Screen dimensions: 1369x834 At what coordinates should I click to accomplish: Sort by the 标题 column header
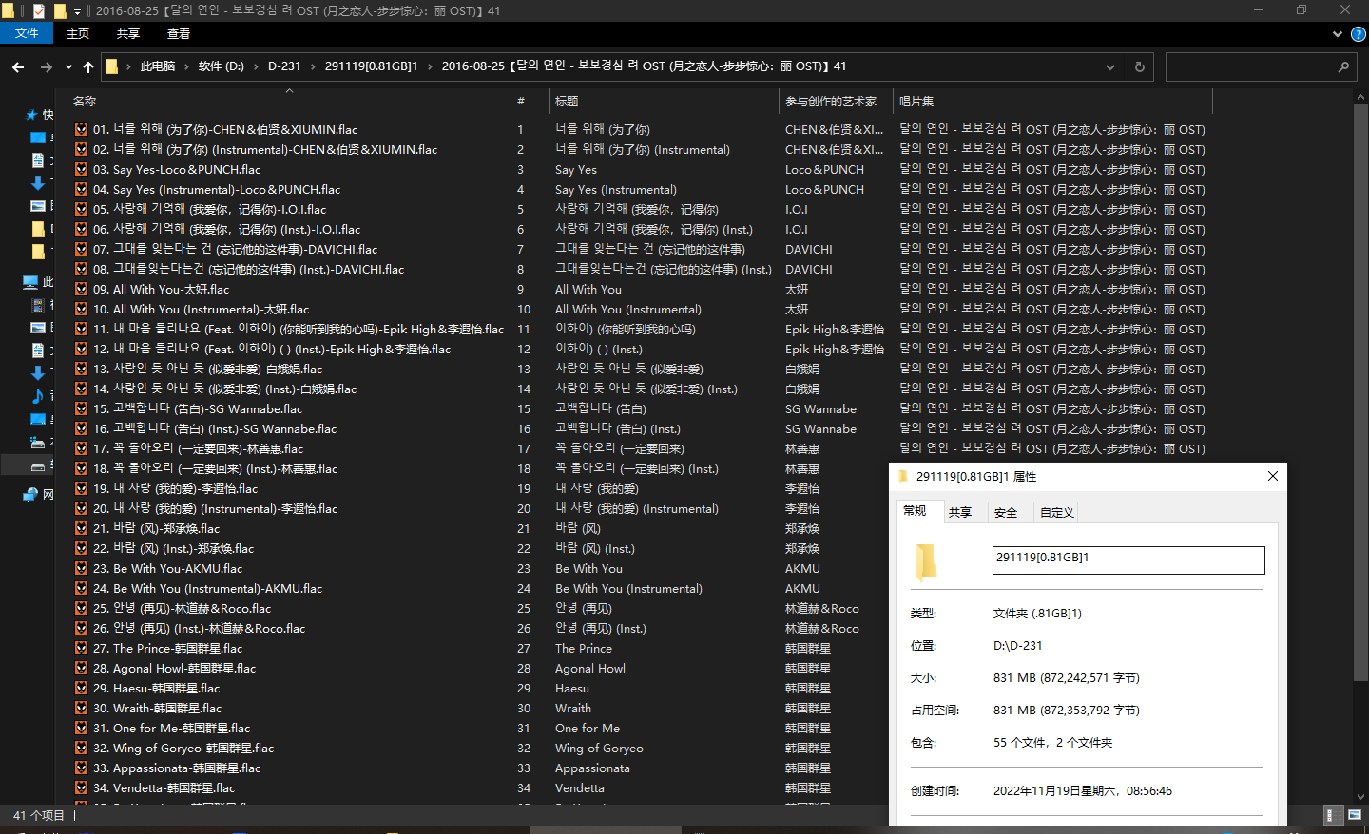coord(567,101)
